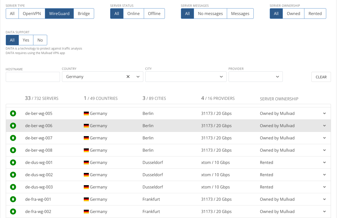Select the Bridge server type
This screenshot has height=218, width=337.
84,14
